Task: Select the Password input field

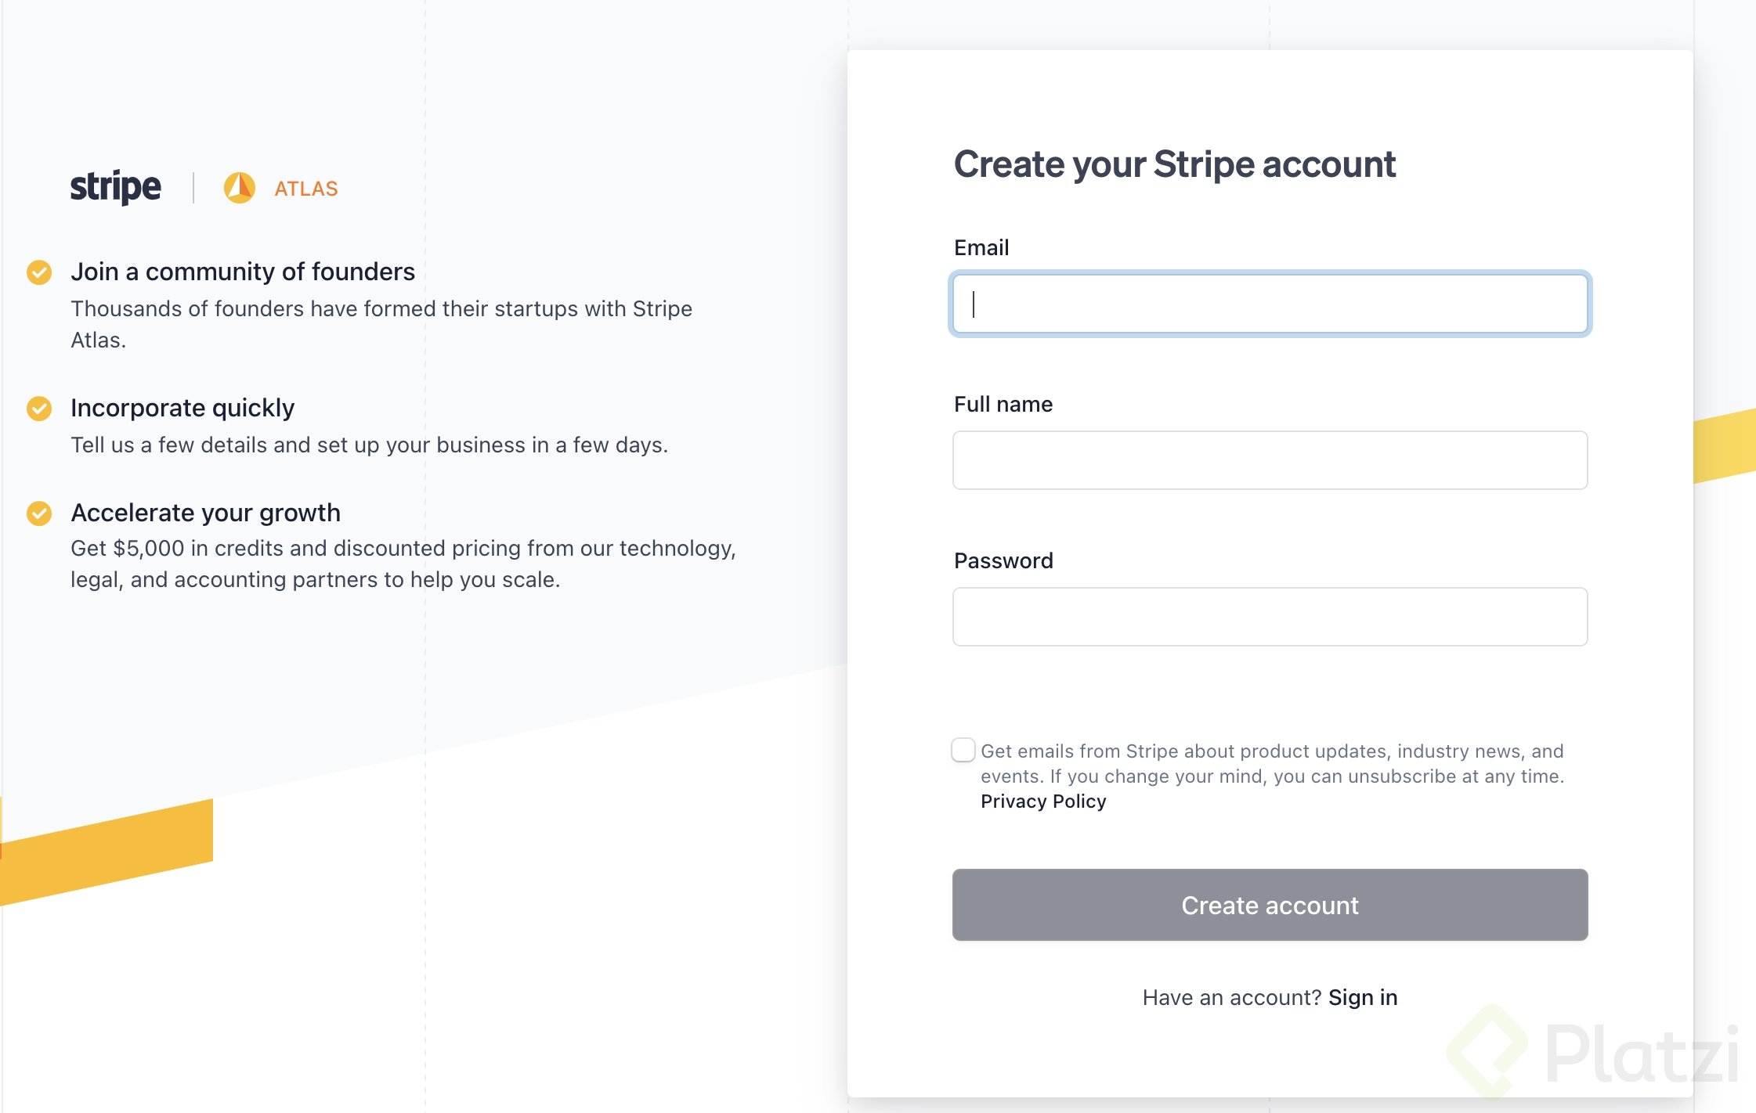Action: point(1270,617)
